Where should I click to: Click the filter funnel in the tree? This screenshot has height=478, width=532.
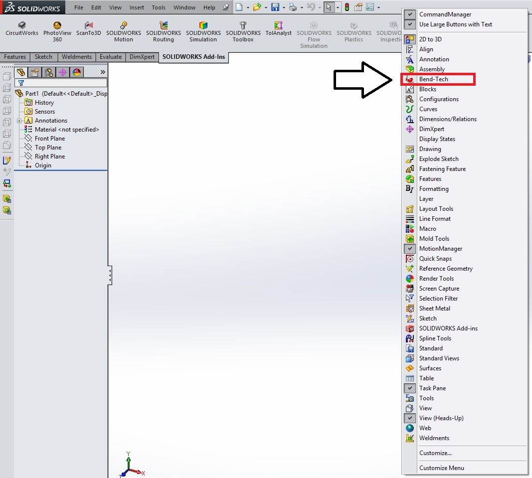21,83
